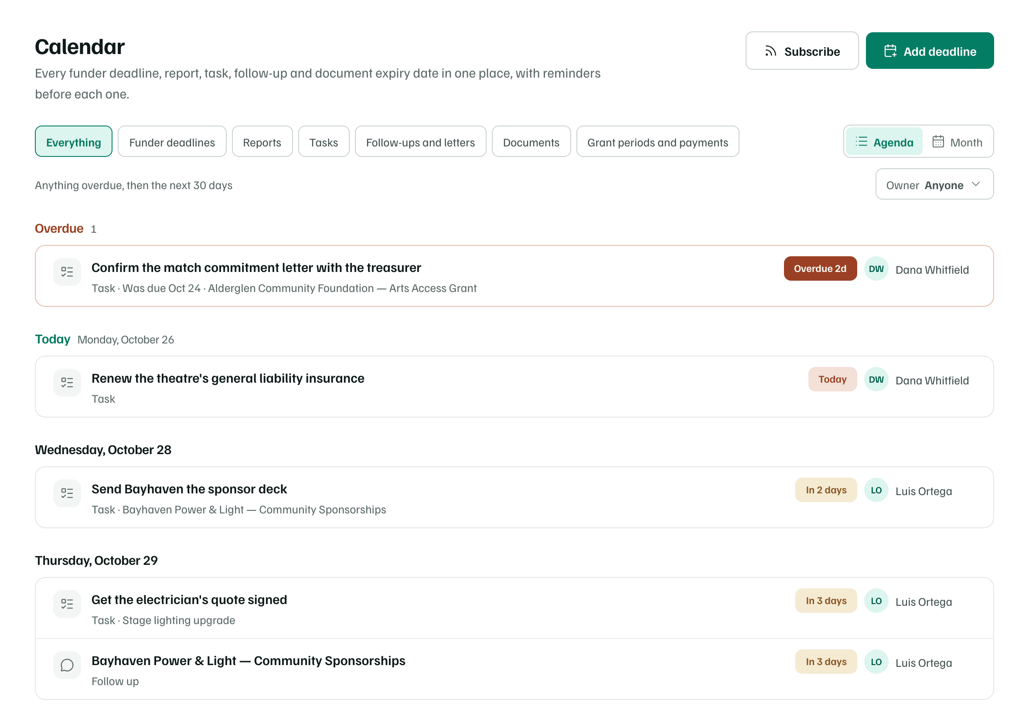1029x720 pixels.
Task: Select the Everything filter tab
Action: (x=74, y=142)
